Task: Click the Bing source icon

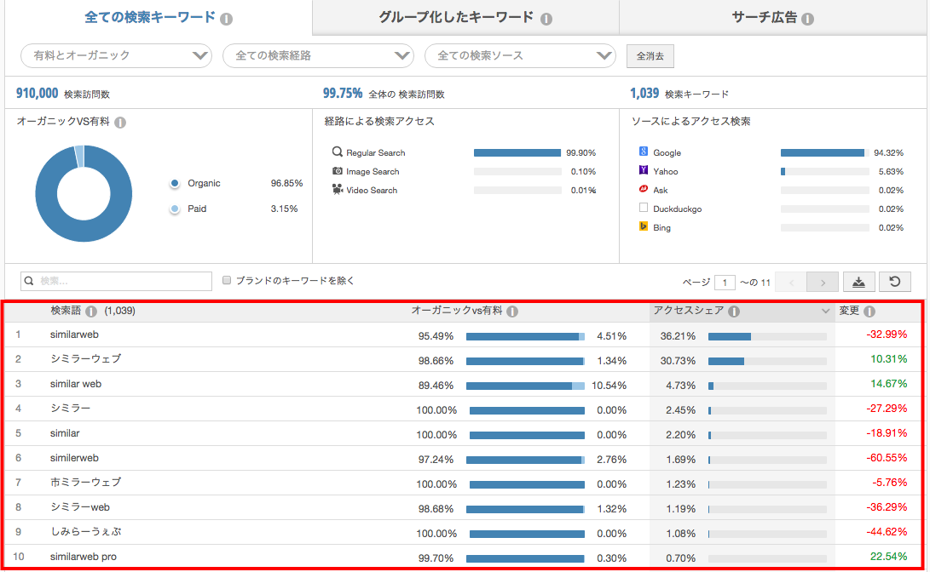Action: click(644, 226)
